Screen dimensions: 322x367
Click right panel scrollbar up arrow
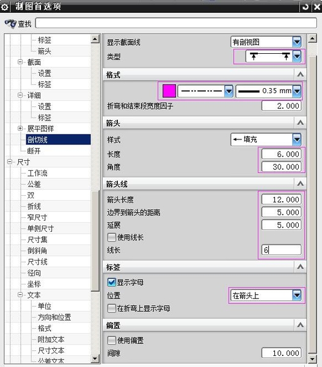pyautogui.click(x=312, y=38)
